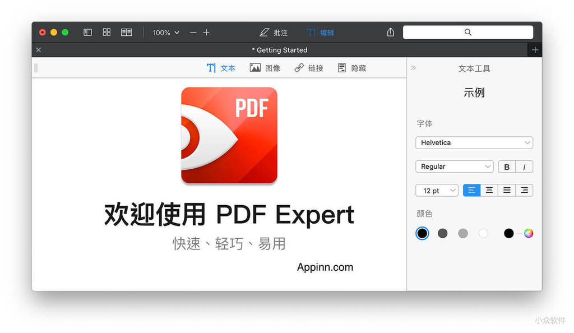The image size is (574, 333).
Task: Select the 图像 image tool
Action: [x=265, y=68]
